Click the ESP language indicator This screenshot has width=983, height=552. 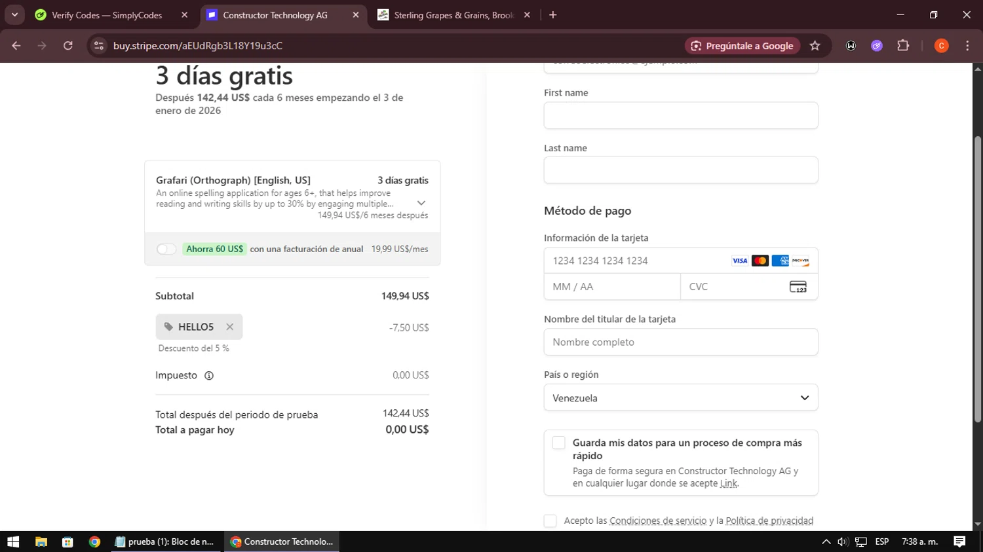tap(882, 542)
